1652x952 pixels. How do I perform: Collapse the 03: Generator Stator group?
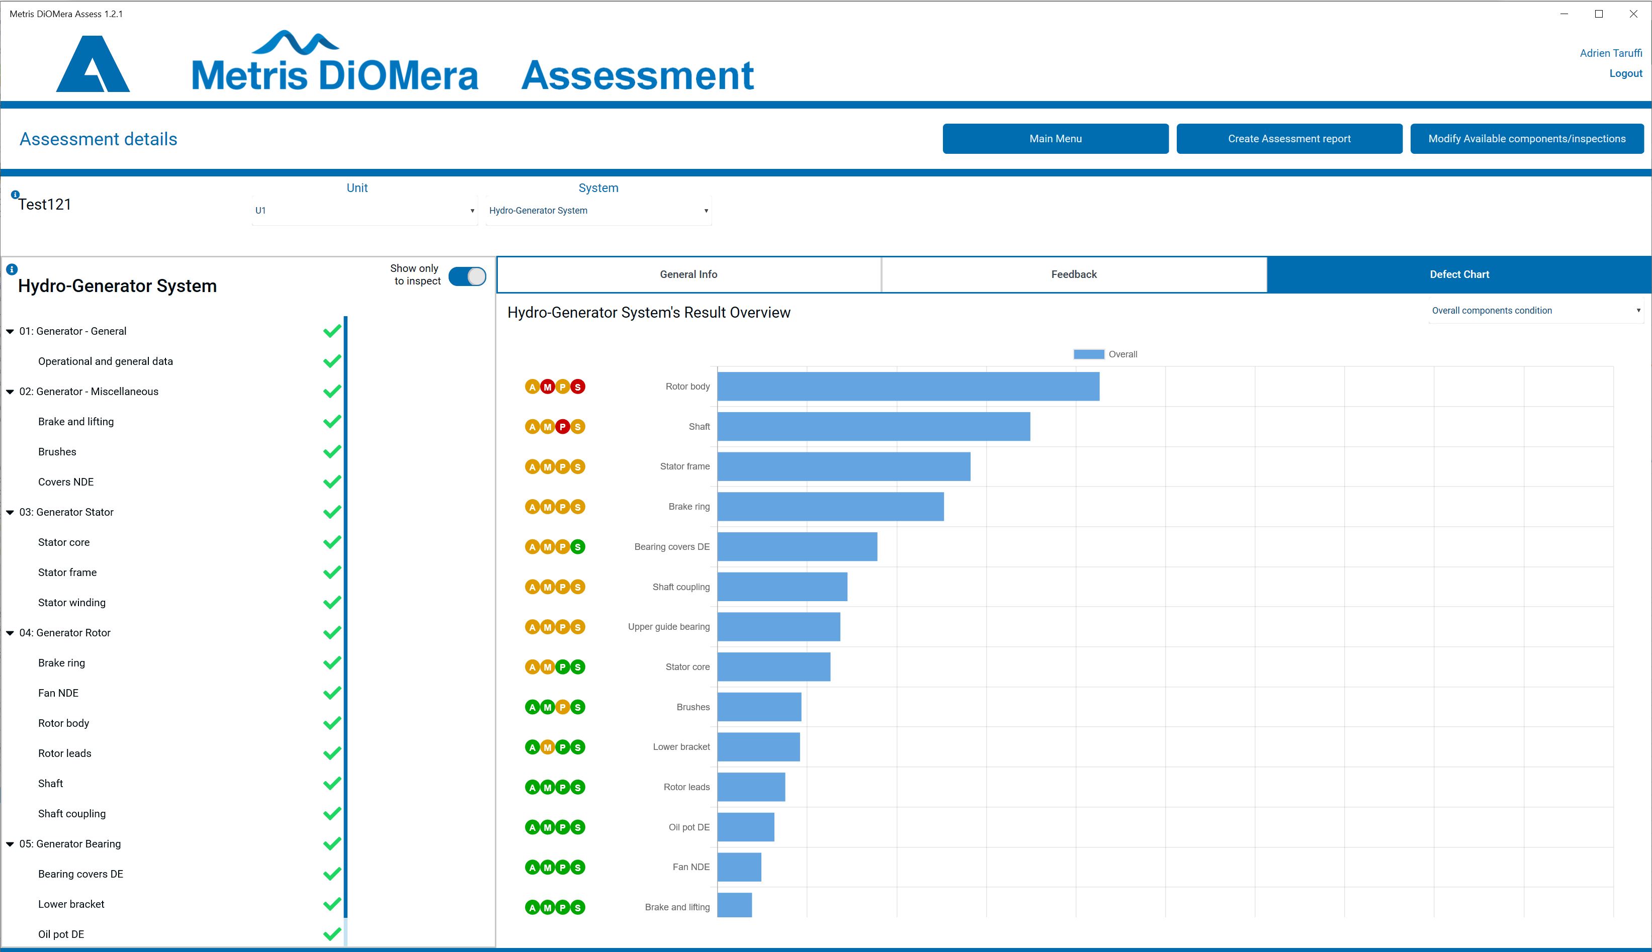click(x=10, y=513)
